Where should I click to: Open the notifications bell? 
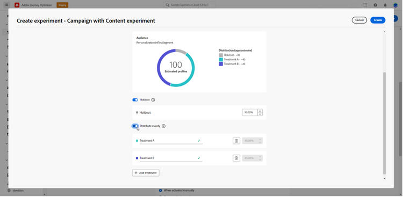(385, 5)
